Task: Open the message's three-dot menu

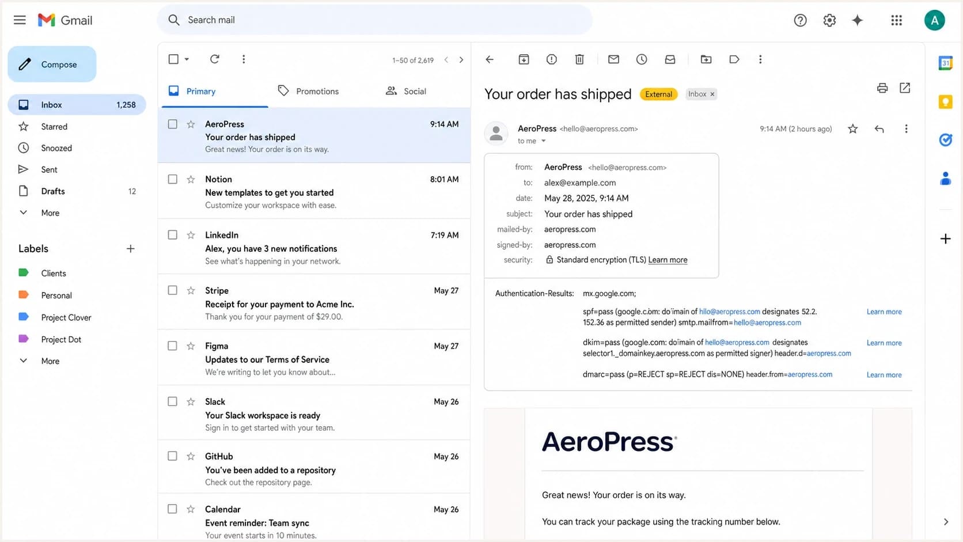Action: click(x=906, y=129)
